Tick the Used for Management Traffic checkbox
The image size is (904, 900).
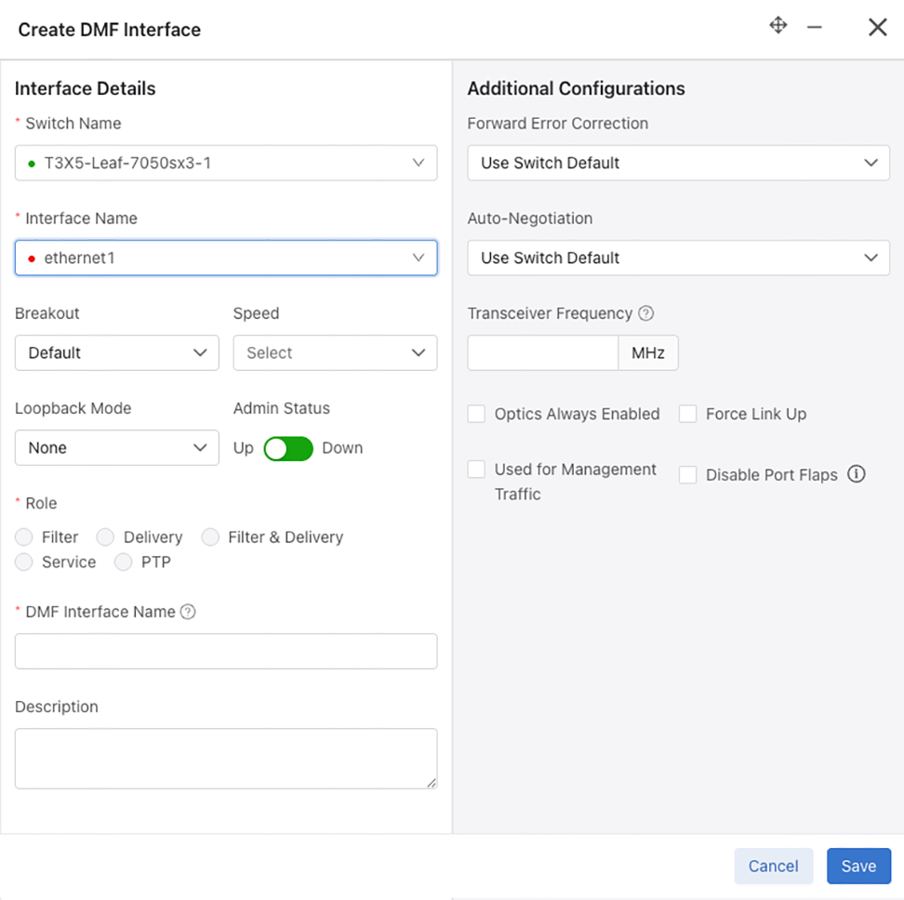click(x=477, y=470)
